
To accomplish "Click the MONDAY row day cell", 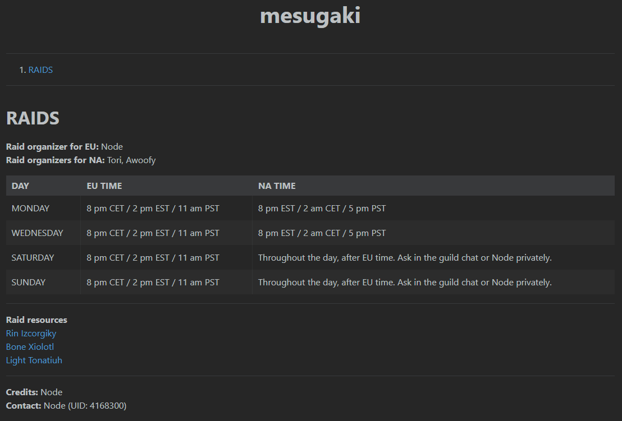I will 43,209.
